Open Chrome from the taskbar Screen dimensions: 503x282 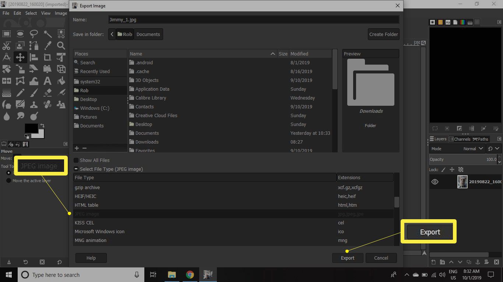pyautogui.click(x=190, y=275)
